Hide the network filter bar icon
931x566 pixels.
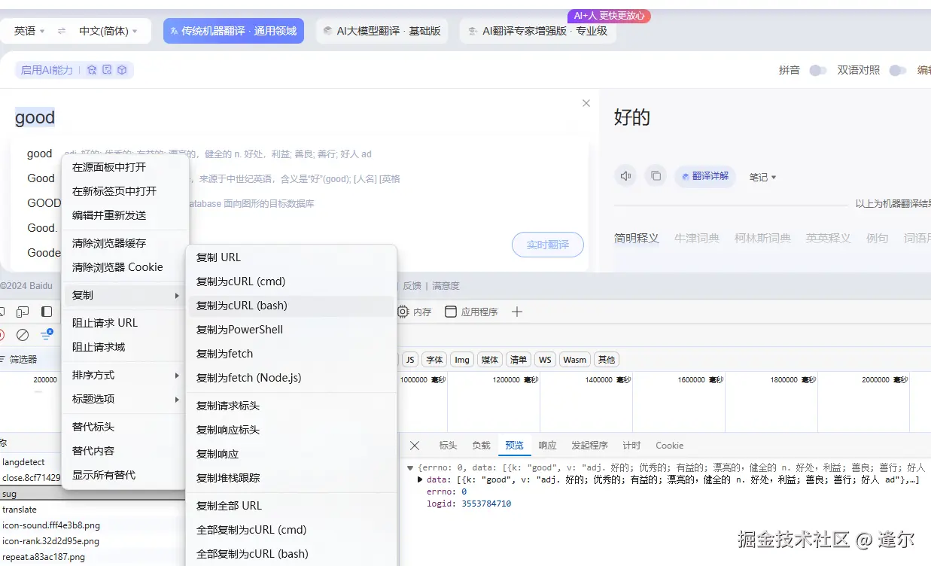[47, 334]
